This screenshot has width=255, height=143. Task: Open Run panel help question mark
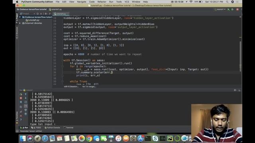(21, 120)
